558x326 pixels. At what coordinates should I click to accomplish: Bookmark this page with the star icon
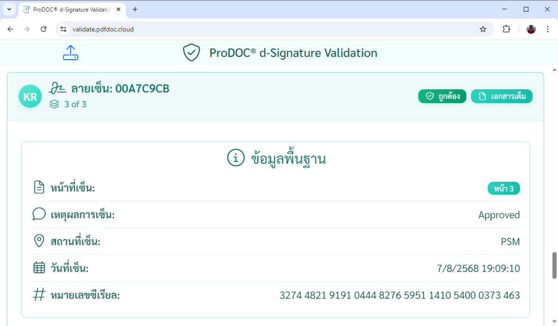[x=483, y=29]
